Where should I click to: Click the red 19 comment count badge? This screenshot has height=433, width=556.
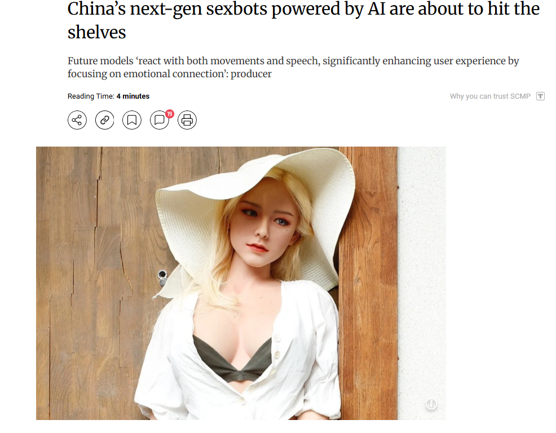(170, 114)
